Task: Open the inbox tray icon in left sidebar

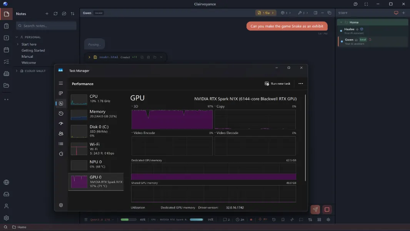Action: tap(6, 194)
